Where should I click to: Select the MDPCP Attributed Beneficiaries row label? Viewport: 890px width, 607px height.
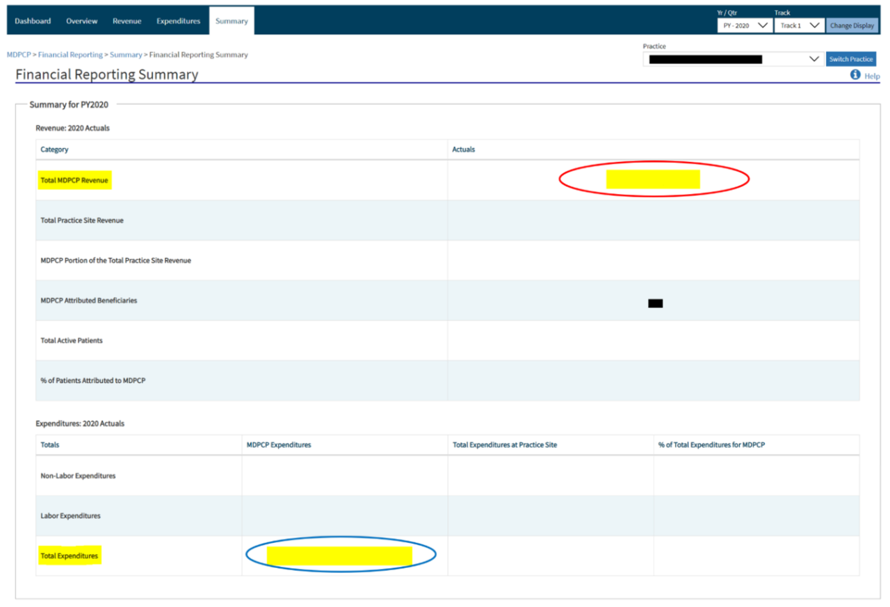(89, 300)
